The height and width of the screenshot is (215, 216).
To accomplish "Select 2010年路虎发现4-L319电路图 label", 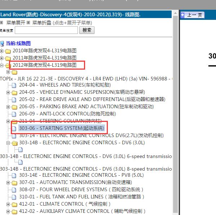I will (44, 51).
